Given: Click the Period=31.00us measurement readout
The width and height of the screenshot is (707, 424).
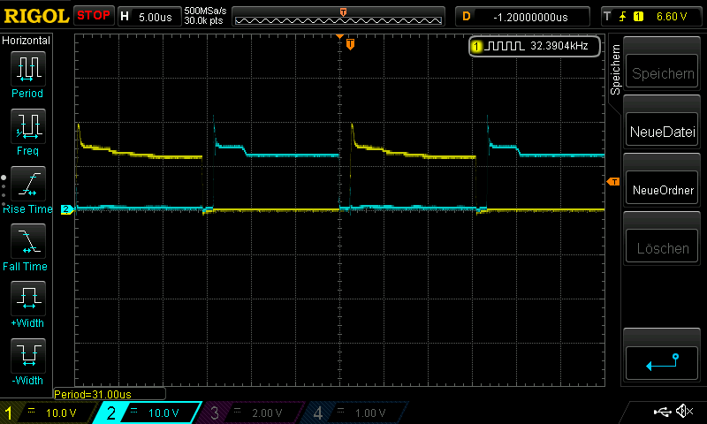Looking at the screenshot, I should pyautogui.click(x=110, y=394).
